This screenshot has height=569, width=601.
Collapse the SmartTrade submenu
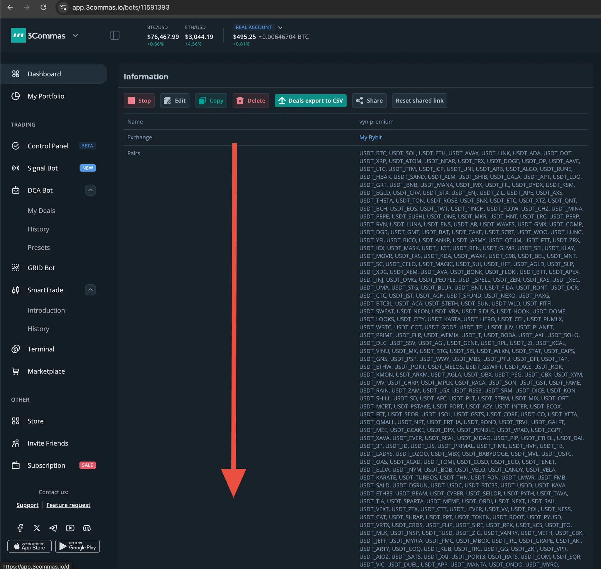pyautogui.click(x=90, y=290)
